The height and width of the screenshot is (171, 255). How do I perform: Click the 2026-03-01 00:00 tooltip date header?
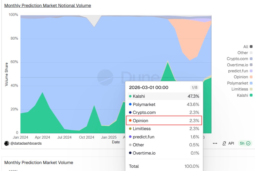[x=149, y=87]
